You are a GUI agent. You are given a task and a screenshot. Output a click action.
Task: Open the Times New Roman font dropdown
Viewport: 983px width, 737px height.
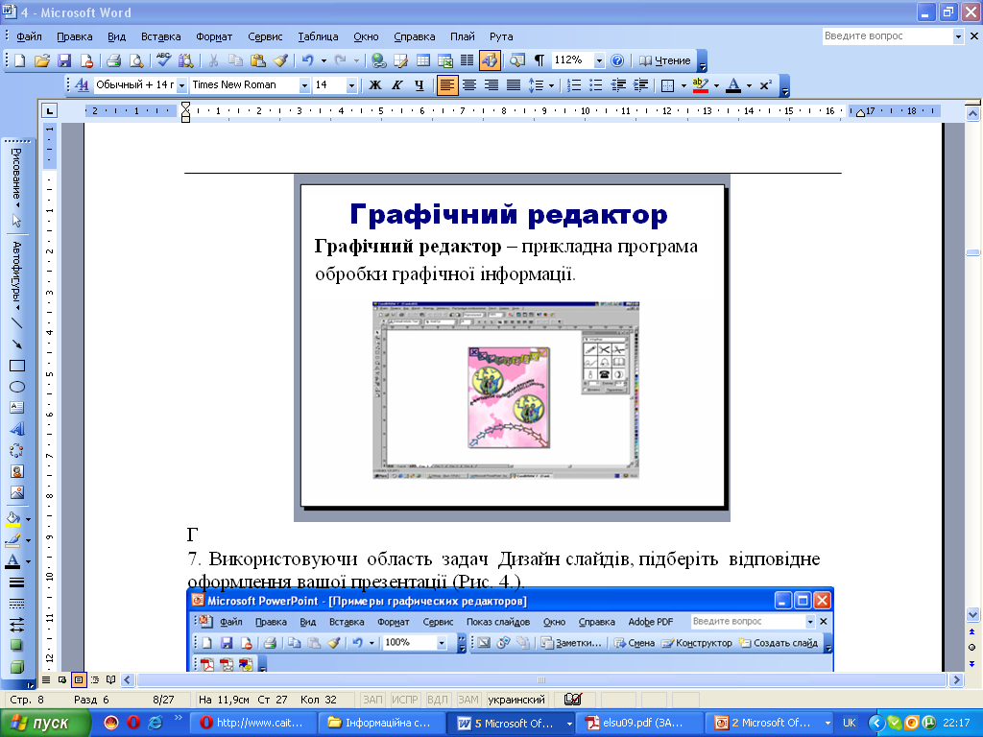(x=304, y=85)
